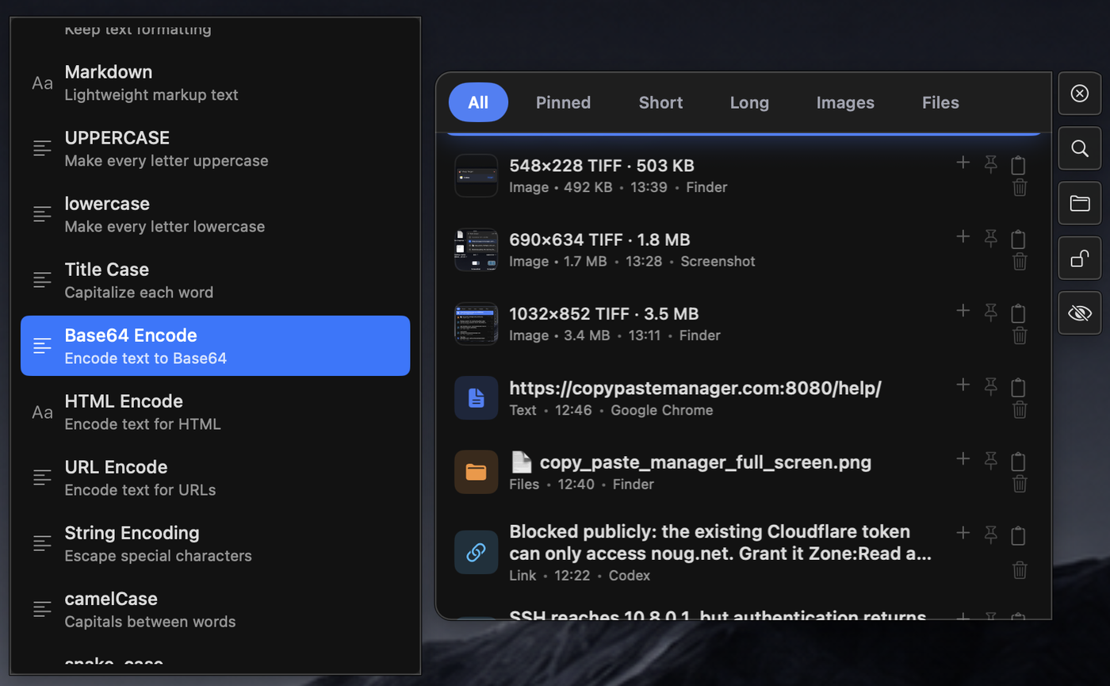The width and height of the screenshot is (1110, 686).
Task: Pin the copypastemanager.com URL item
Action: coord(990,386)
